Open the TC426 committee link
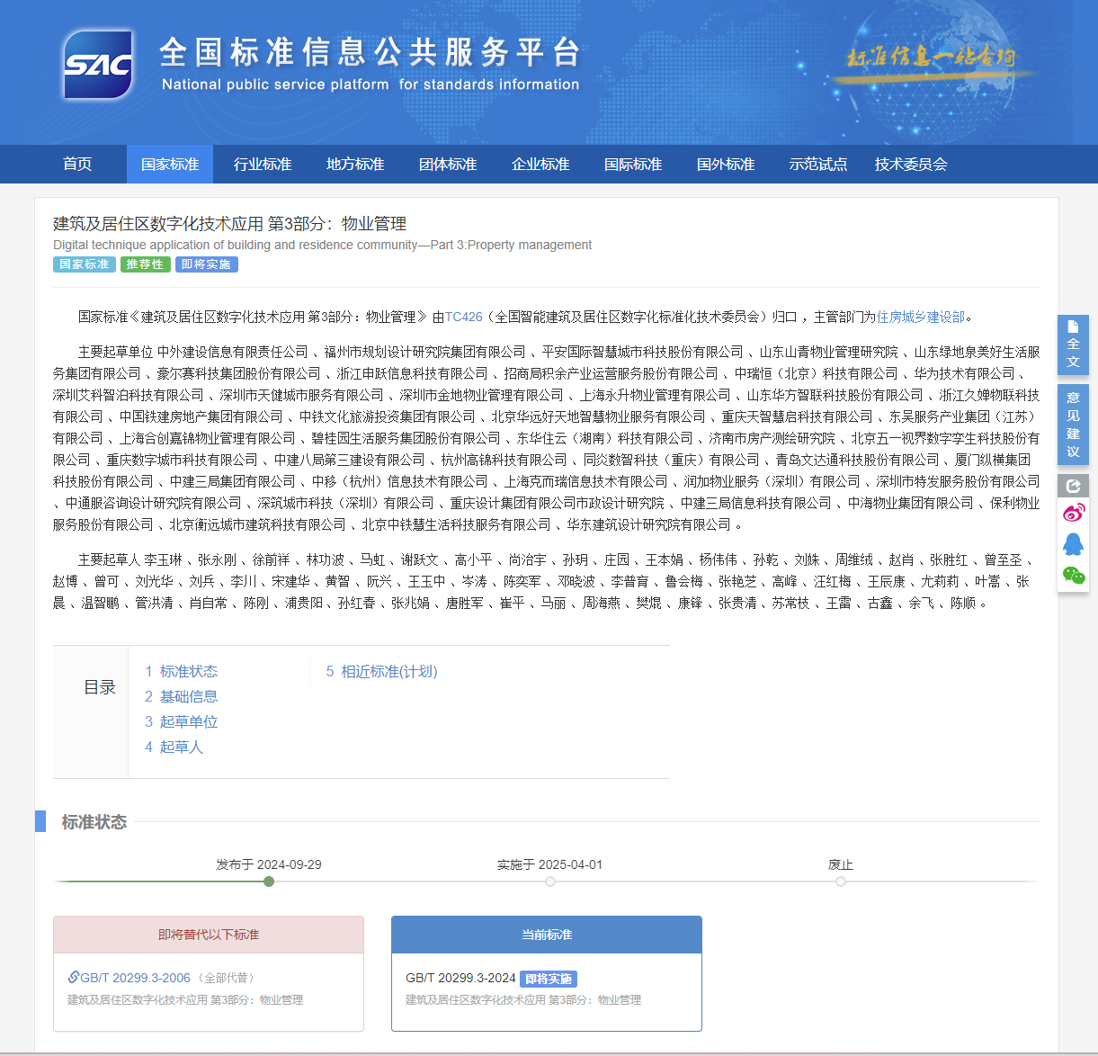The width and height of the screenshot is (1098, 1056). 463,317
